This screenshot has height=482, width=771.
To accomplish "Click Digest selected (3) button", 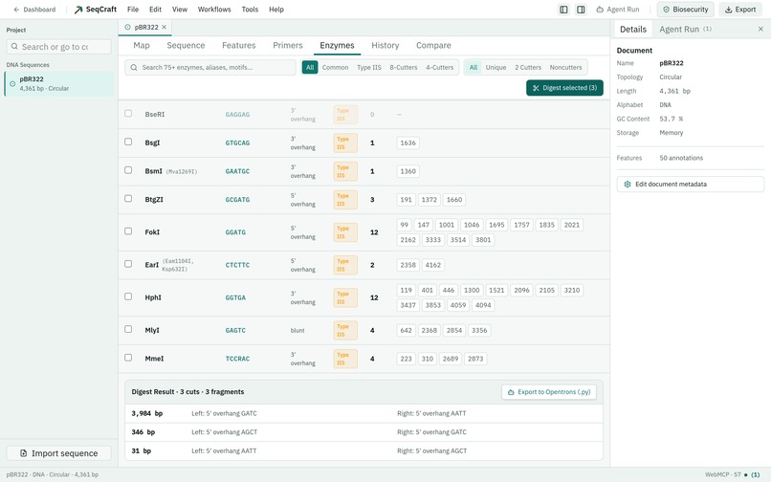I will pos(564,88).
